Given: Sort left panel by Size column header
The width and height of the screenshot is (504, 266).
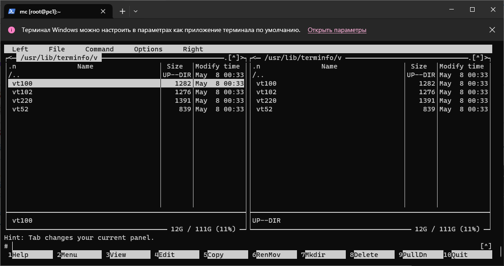Looking at the screenshot, I should (x=174, y=66).
